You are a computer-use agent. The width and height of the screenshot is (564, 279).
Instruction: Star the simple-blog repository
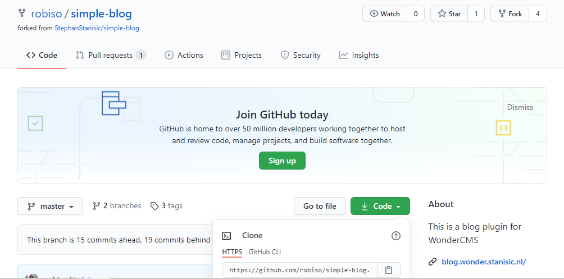click(x=449, y=14)
